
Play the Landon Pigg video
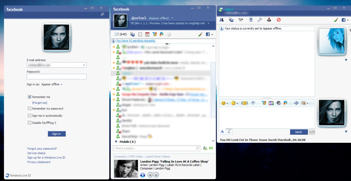(x=143, y=175)
